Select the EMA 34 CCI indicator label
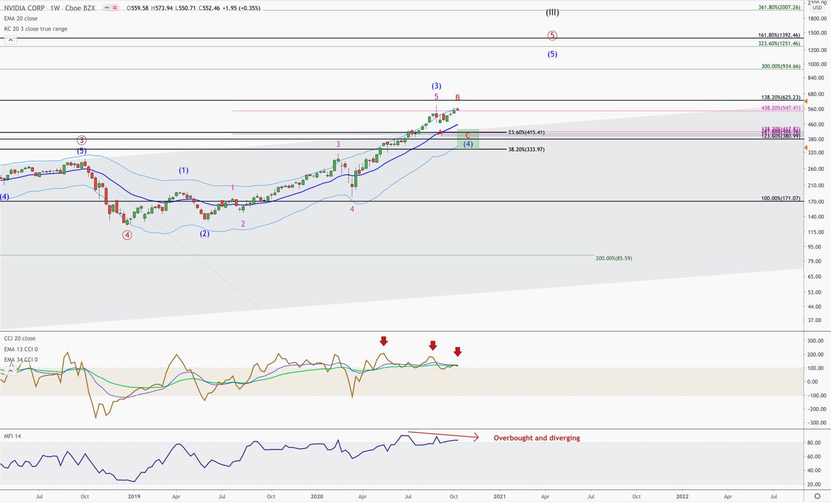 [x=21, y=360]
